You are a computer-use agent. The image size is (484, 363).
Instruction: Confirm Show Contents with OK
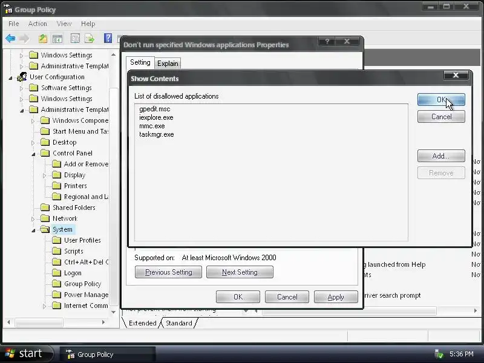pyautogui.click(x=441, y=100)
